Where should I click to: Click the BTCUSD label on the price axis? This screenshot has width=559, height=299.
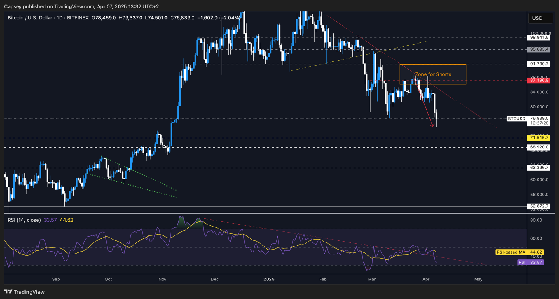tap(516, 119)
